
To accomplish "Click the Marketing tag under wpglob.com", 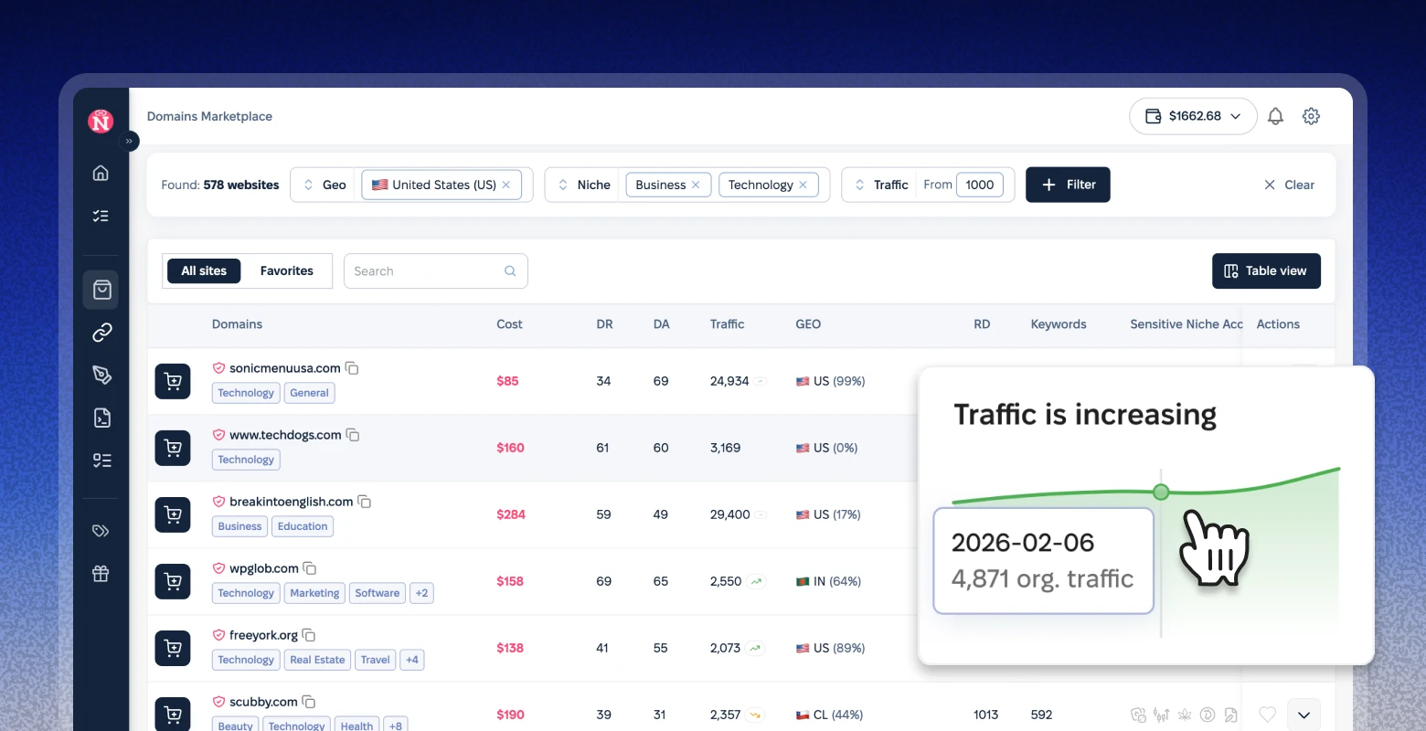I will tap(314, 593).
